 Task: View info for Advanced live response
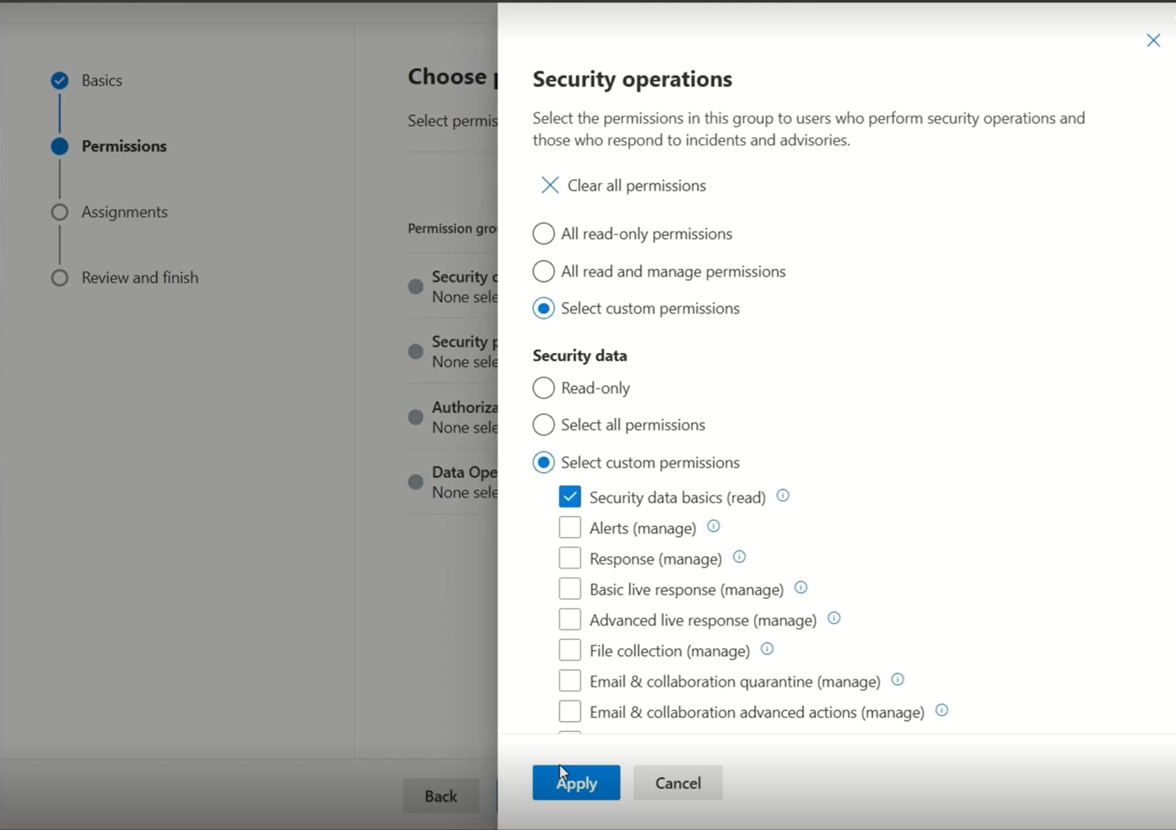(x=834, y=619)
